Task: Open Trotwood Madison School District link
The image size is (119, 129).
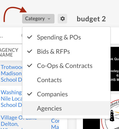Action: (x=12, y=73)
